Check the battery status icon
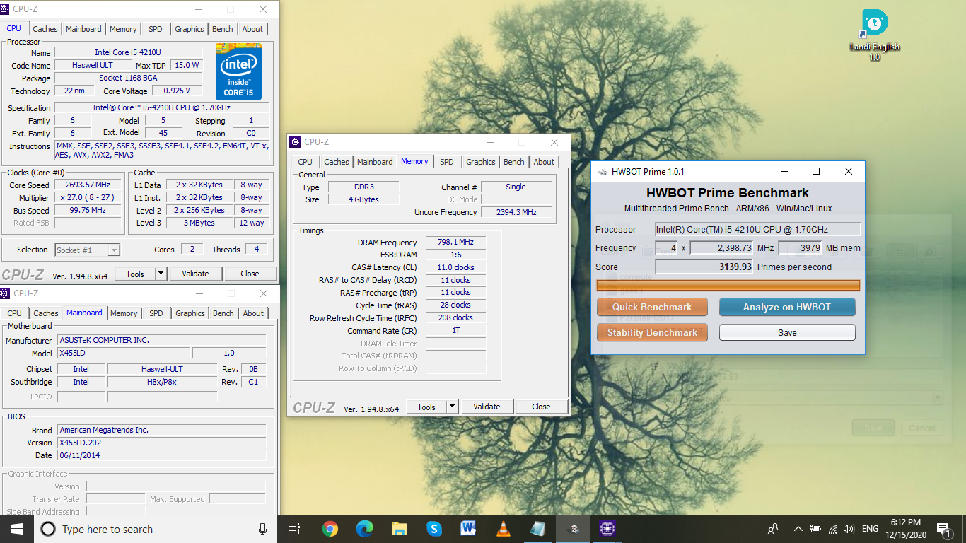Viewport: 966px width, 543px height. tap(815, 529)
